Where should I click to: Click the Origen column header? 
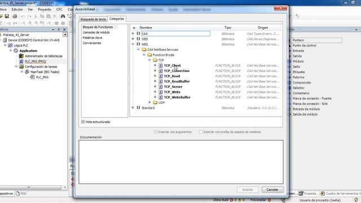pos(263,28)
